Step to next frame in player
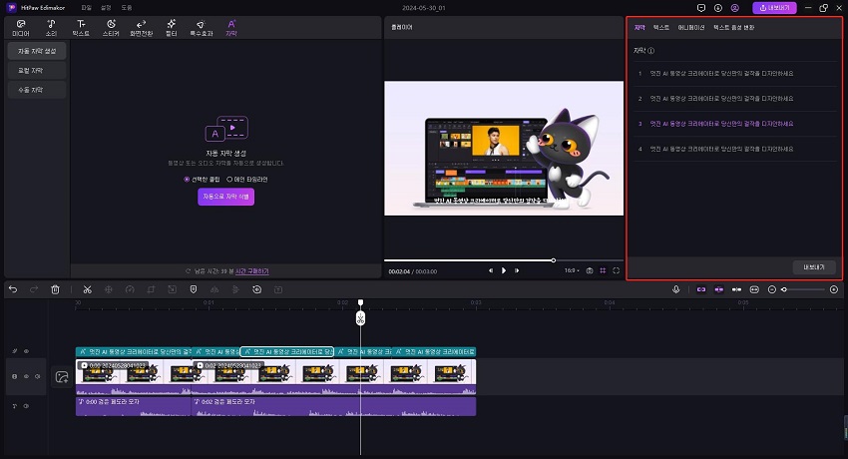This screenshot has width=848, height=459. 517,270
